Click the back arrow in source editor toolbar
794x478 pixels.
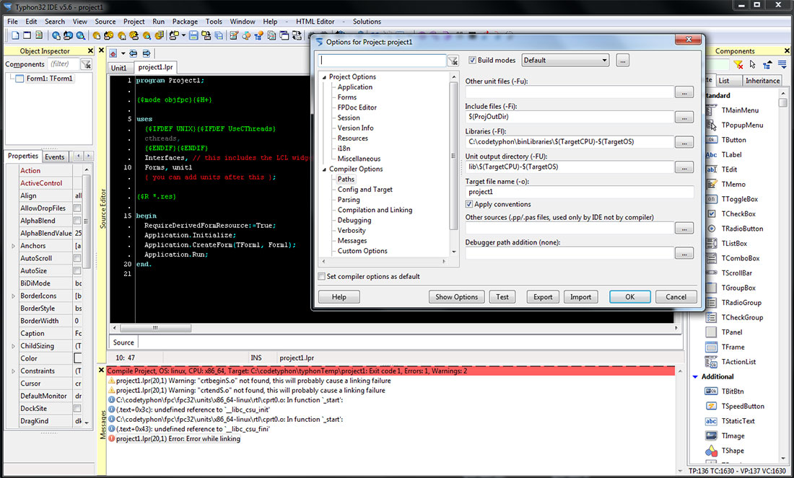click(x=134, y=53)
